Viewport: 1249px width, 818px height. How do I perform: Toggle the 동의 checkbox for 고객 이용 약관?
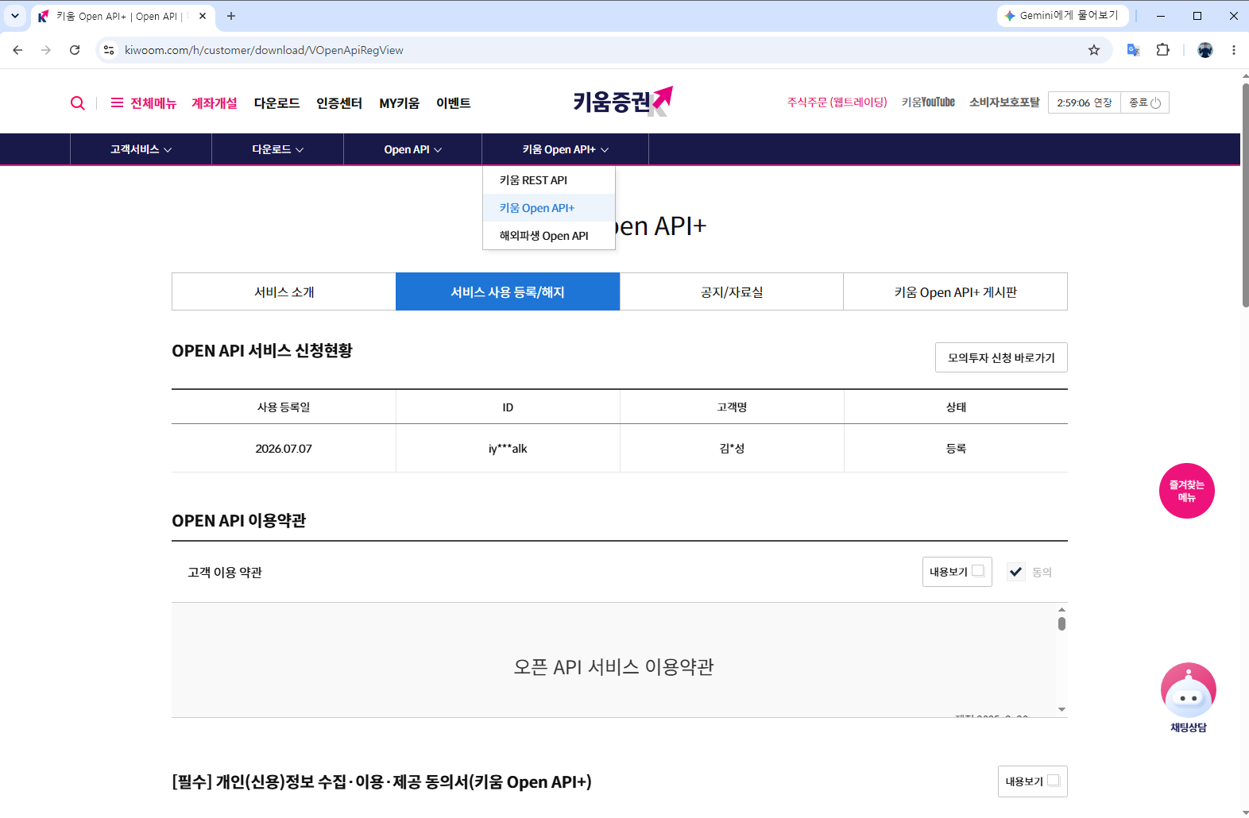(1015, 572)
